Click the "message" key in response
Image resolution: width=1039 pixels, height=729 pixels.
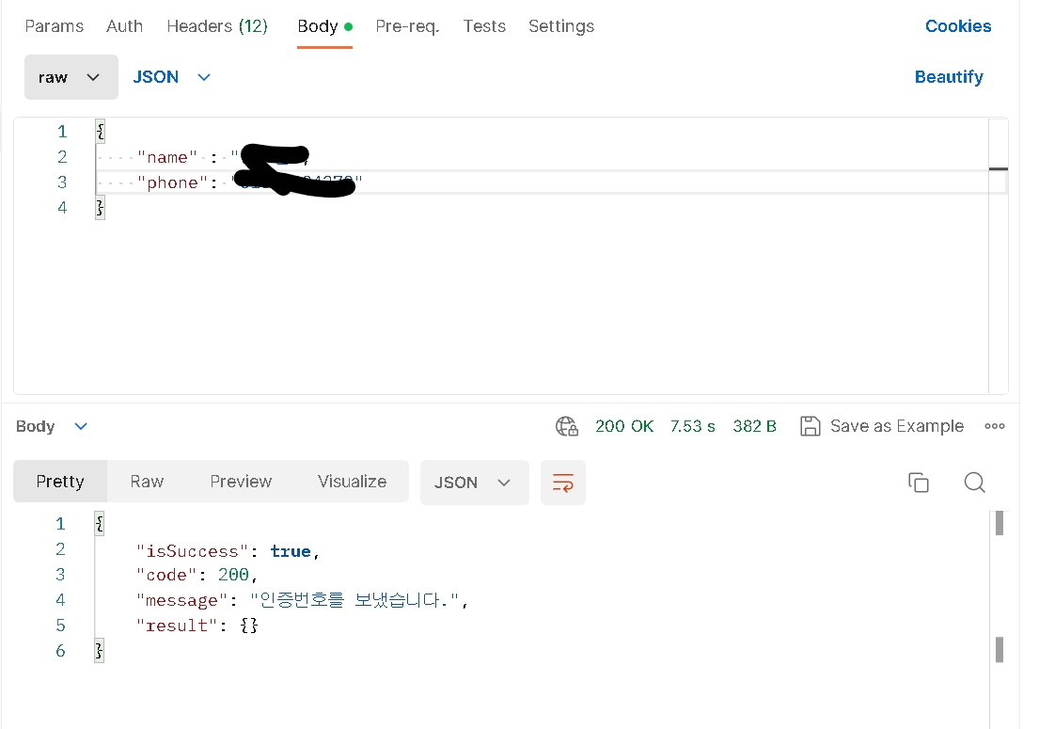point(181,600)
